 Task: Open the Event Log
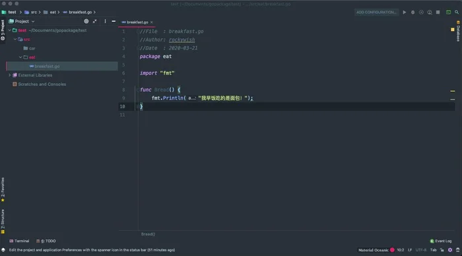(441, 241)
